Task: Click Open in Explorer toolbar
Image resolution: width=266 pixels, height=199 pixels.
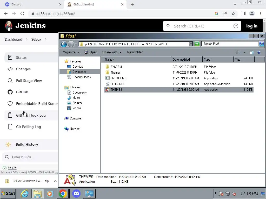Action: tap(91, 52)
